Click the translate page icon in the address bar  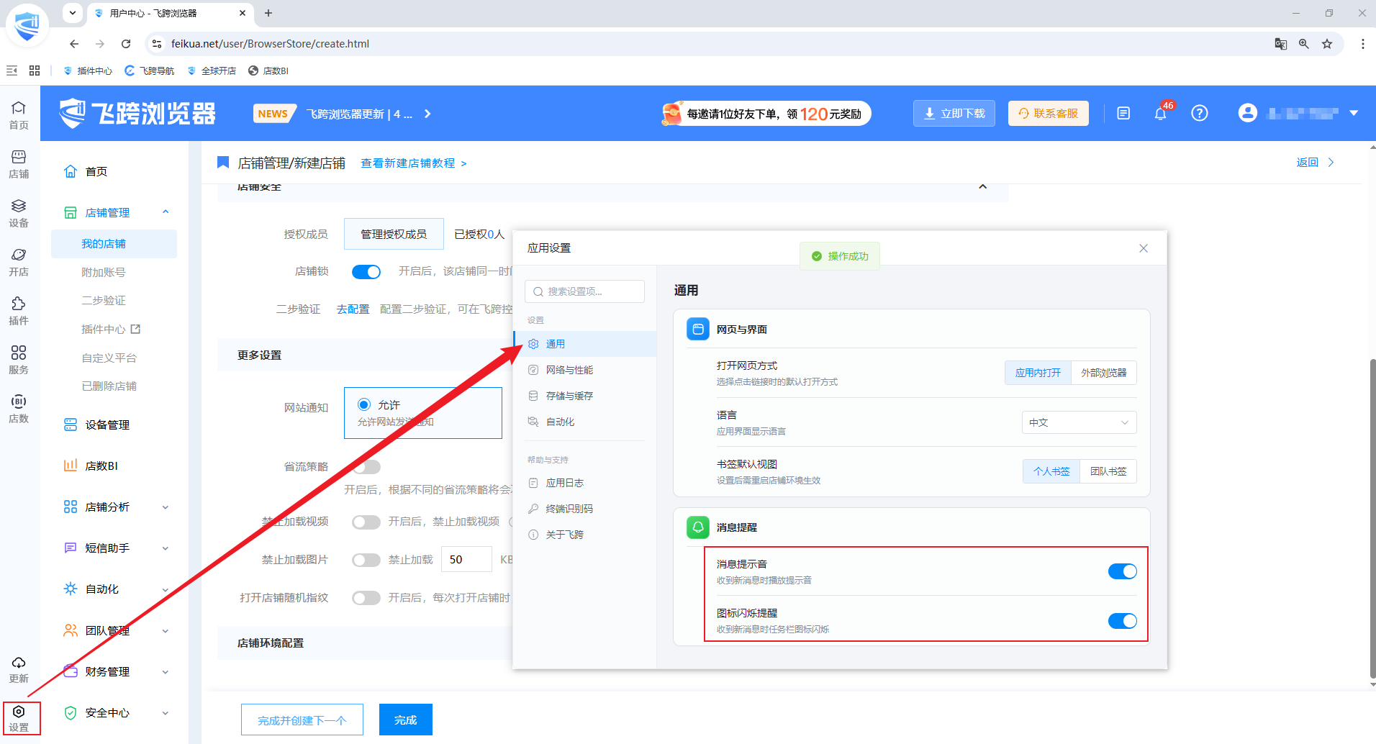tap(1280, 44)
